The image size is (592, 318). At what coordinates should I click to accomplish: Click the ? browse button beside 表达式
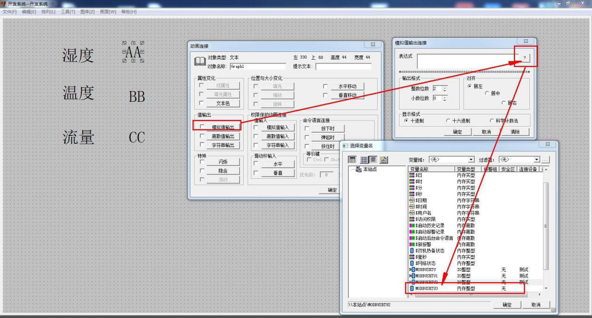pyautogui.click(x=524, y=57)
